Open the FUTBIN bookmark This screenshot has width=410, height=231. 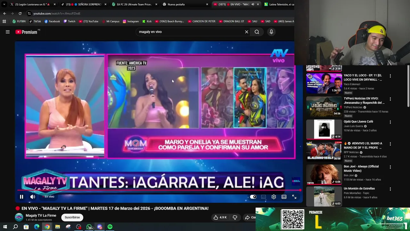click(19, 21)
